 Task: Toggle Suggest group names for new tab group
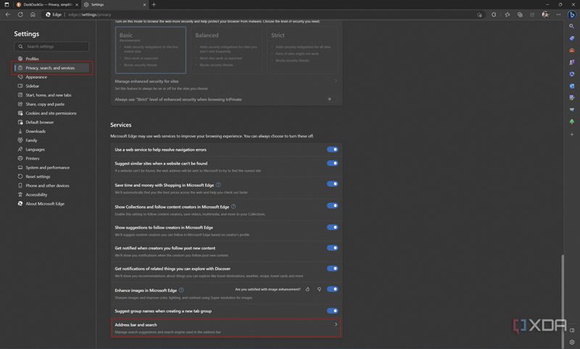point(332,311)
